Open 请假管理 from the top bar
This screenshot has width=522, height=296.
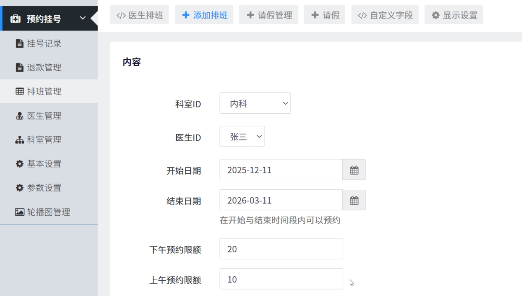tap(269, 15)
